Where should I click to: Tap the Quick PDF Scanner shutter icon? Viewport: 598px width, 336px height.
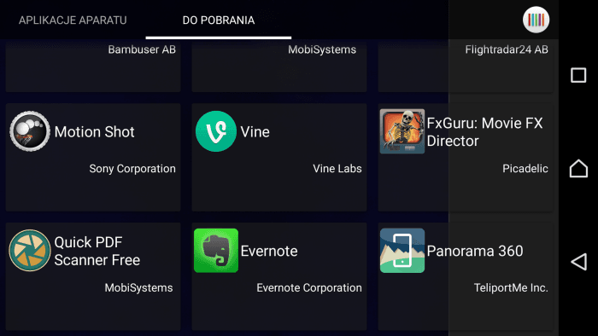(30, 251)
